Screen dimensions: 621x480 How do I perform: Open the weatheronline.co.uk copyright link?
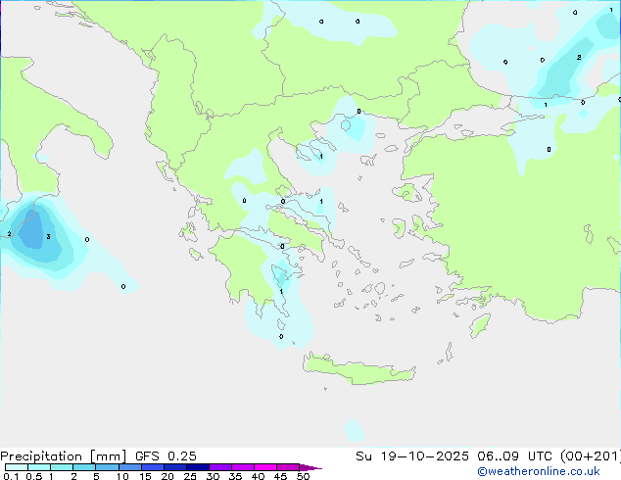[x=539, y=471]
